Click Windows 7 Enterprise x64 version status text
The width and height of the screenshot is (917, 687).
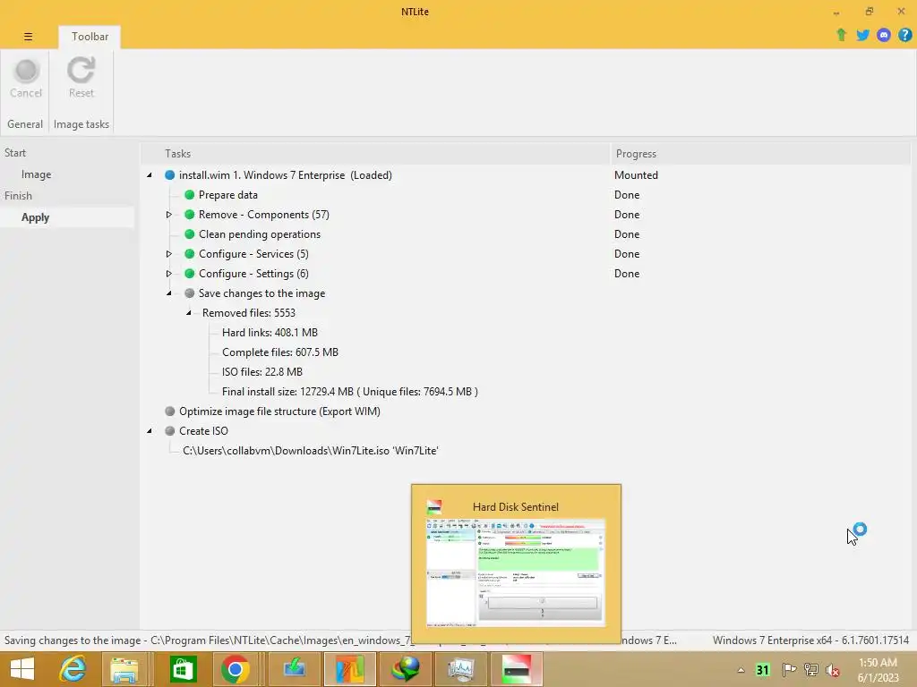click(x=810, y=640)
